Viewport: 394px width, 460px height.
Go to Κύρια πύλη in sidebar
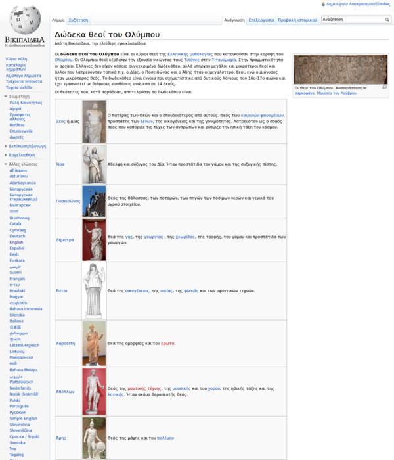pyautogui.click(x=16, y=59)
